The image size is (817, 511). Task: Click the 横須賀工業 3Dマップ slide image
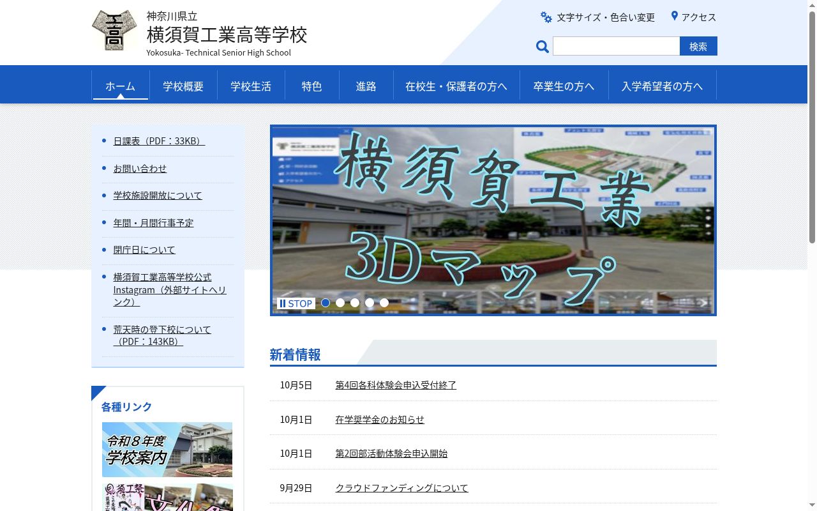click(493, 220)
